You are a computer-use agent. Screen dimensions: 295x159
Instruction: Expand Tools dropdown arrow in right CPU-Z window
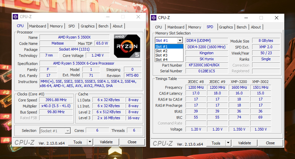tap(228, 143)
